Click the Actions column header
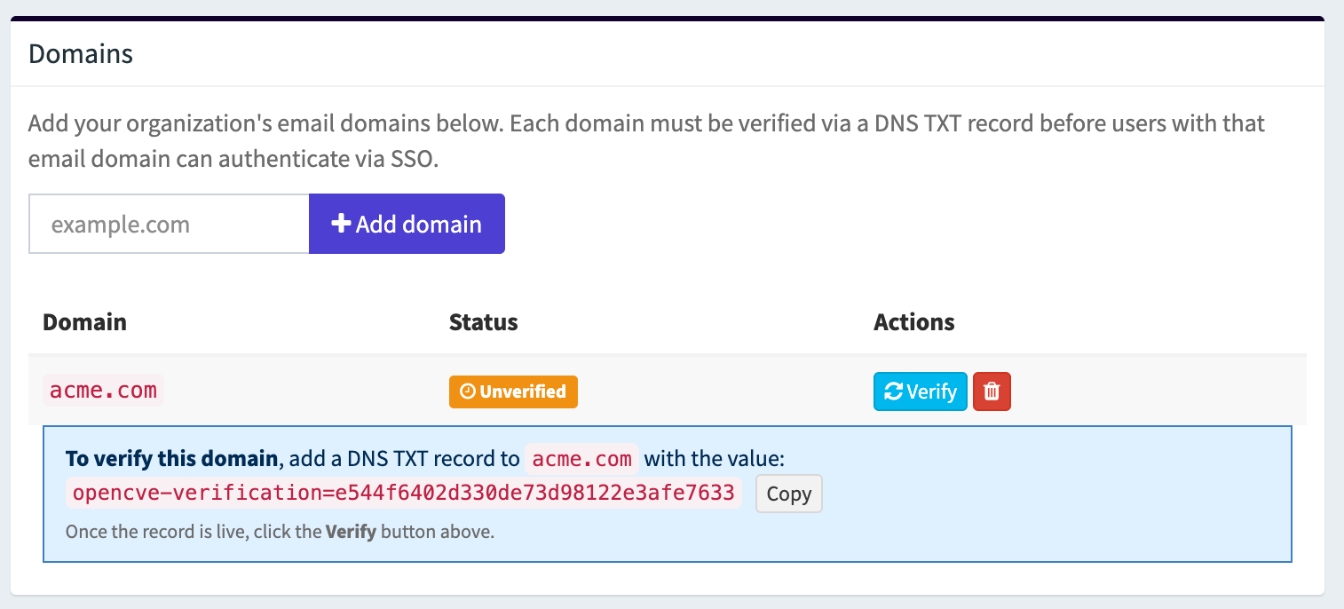Image resolution: width=1344 pixels, height=609 pixels. tap(913, 322)
